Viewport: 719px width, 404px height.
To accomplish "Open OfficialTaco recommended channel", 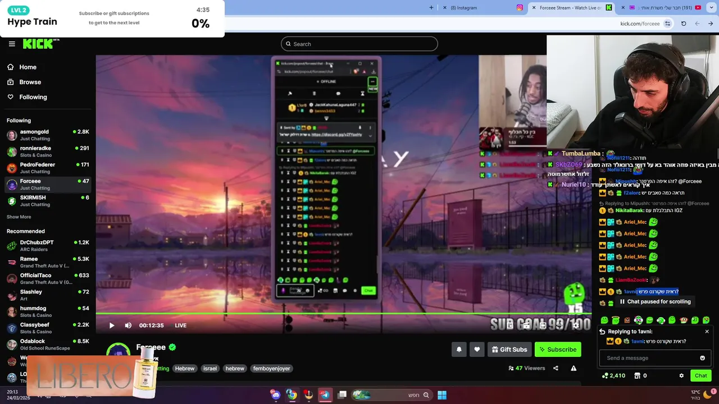I will point(48,278).
